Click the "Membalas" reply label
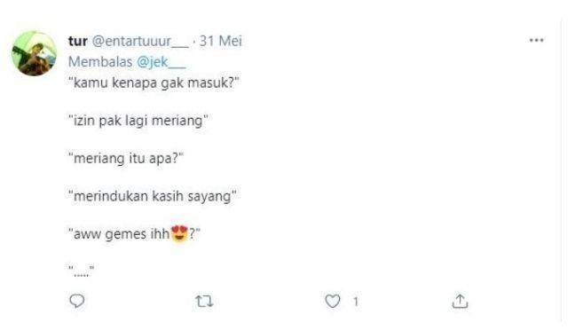The image size is (575, 330). 100,61
